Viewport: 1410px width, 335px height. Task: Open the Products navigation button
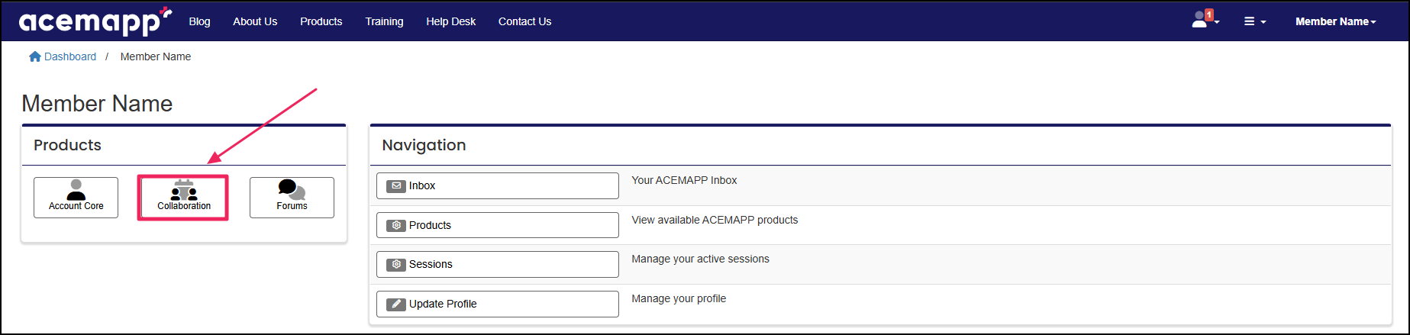(498, 225)
